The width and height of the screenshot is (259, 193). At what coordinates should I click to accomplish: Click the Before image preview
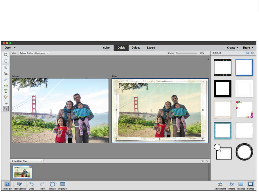point(60,111)
